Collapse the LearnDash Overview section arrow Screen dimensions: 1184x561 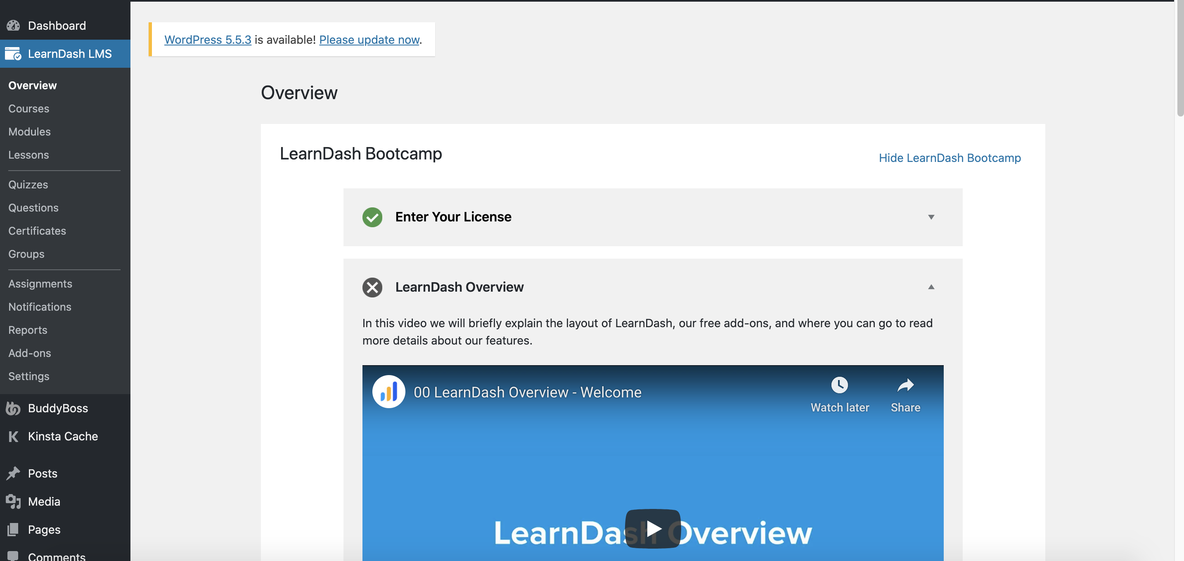click(931, 287)
